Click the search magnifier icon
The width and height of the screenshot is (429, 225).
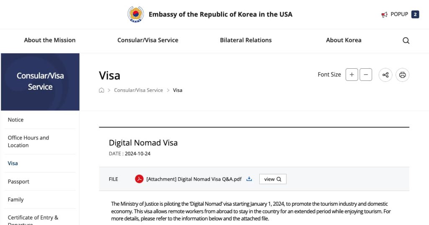406,41
